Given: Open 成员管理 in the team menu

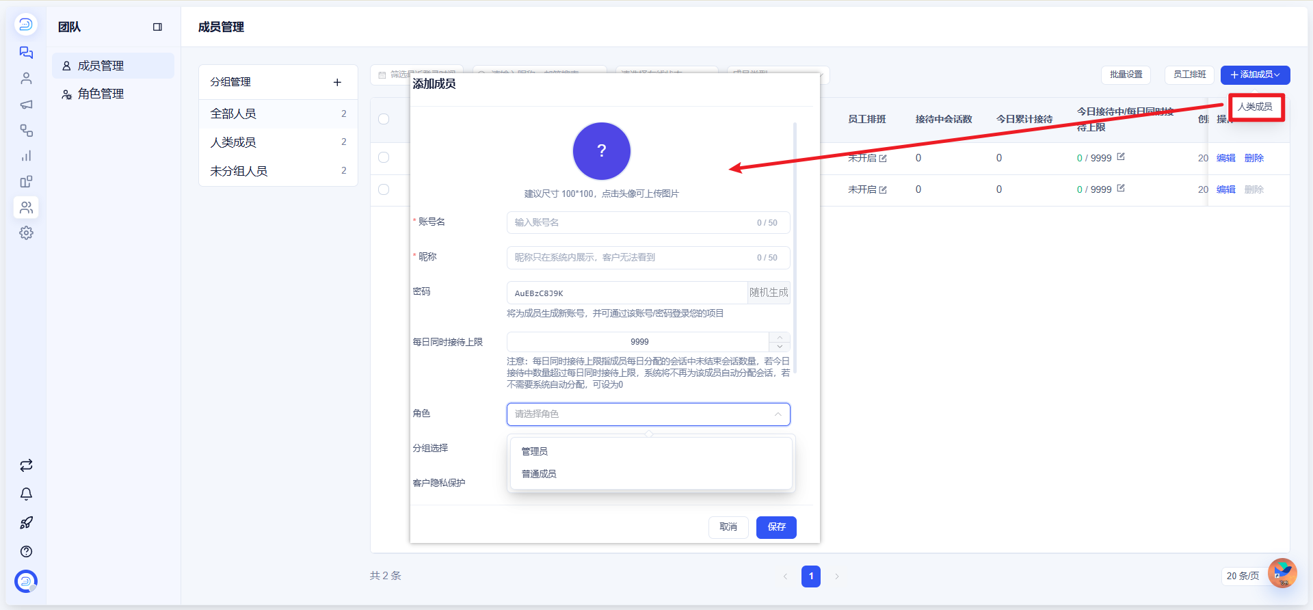Looking at the screenshot, I should click(x=114, y=66).
